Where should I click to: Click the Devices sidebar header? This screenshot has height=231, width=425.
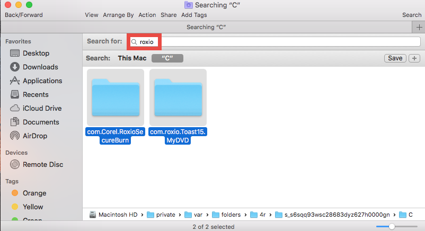tap(16, 153)
